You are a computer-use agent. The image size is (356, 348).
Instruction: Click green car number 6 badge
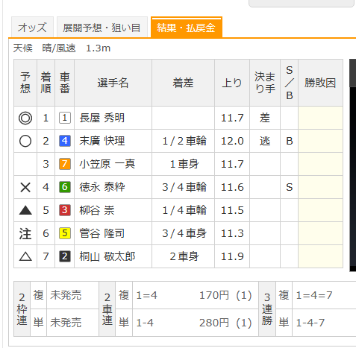tap(65, 187)
